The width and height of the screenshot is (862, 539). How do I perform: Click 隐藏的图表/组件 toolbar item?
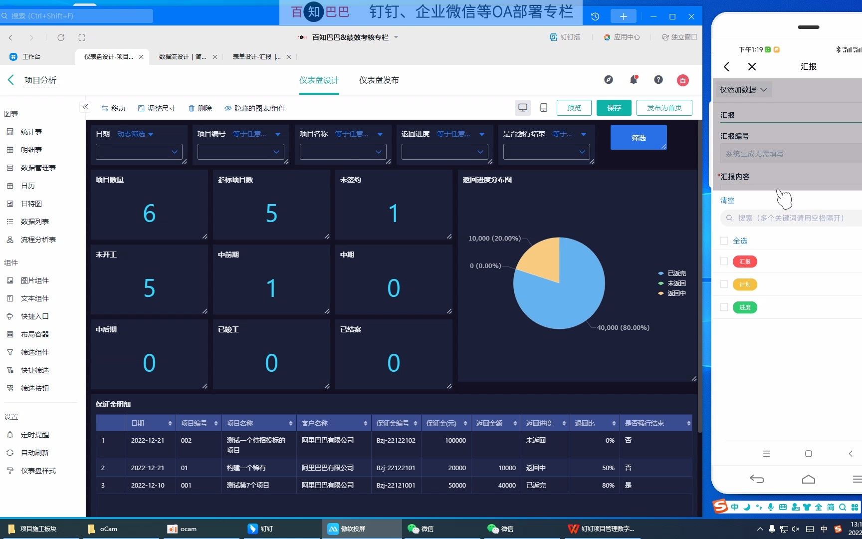(255, 108)
